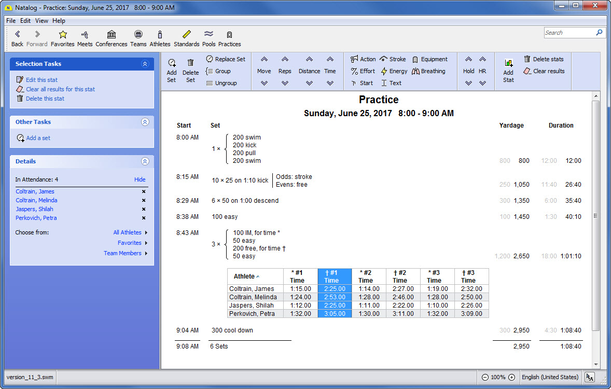
Task: Click the Delete Set trash icon
Action: point(190,63)
